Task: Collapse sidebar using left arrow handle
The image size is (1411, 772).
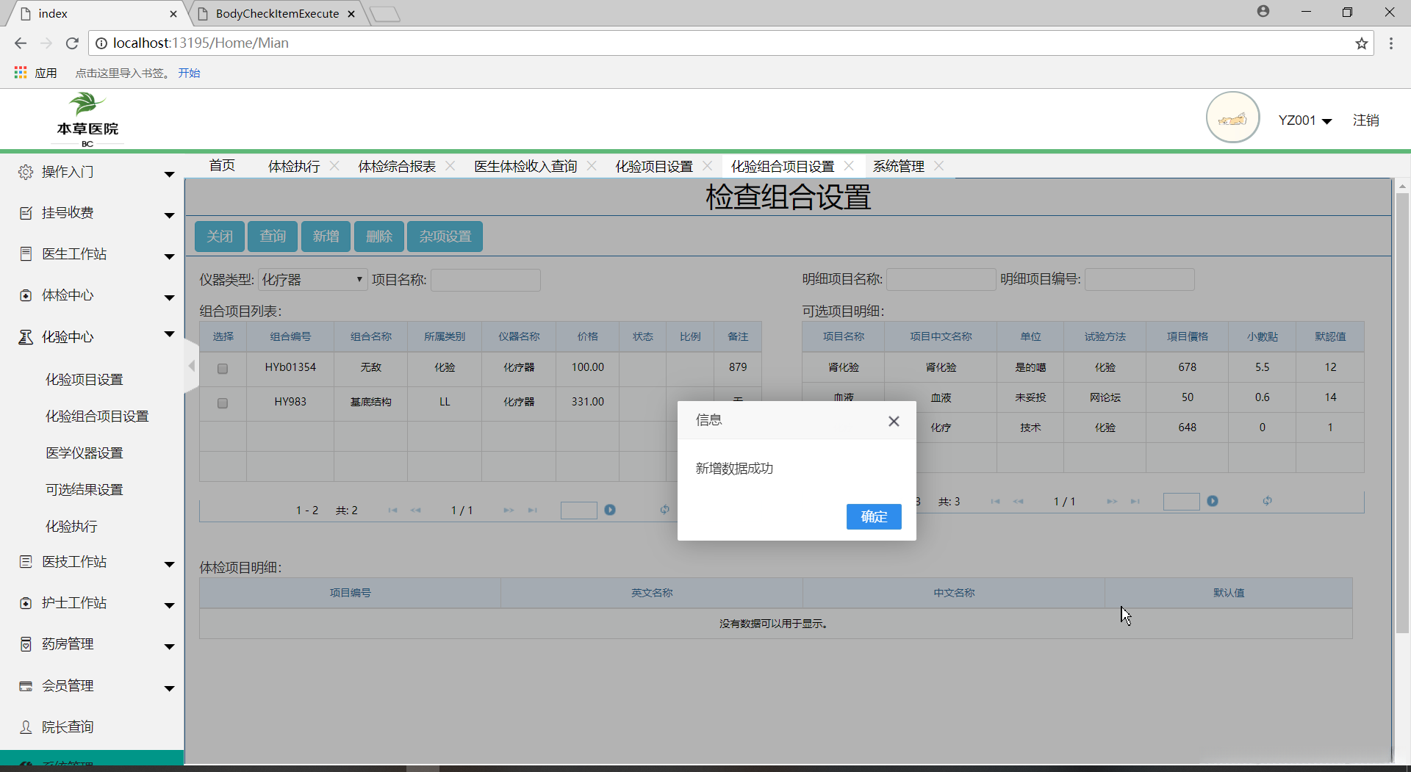Action: tap(191, 366)
